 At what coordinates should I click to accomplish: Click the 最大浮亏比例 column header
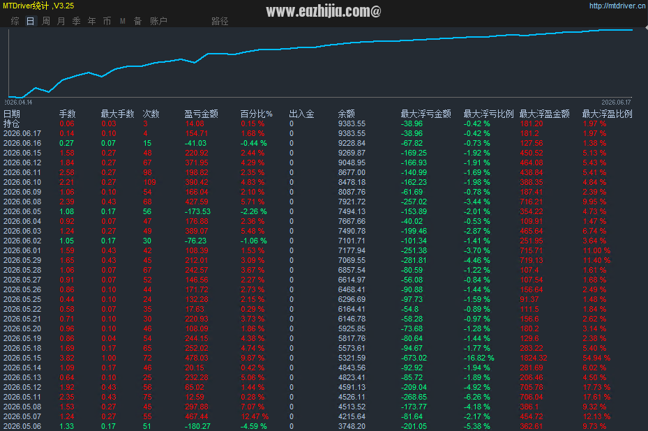pyautogui.click(x=488, y=114)
